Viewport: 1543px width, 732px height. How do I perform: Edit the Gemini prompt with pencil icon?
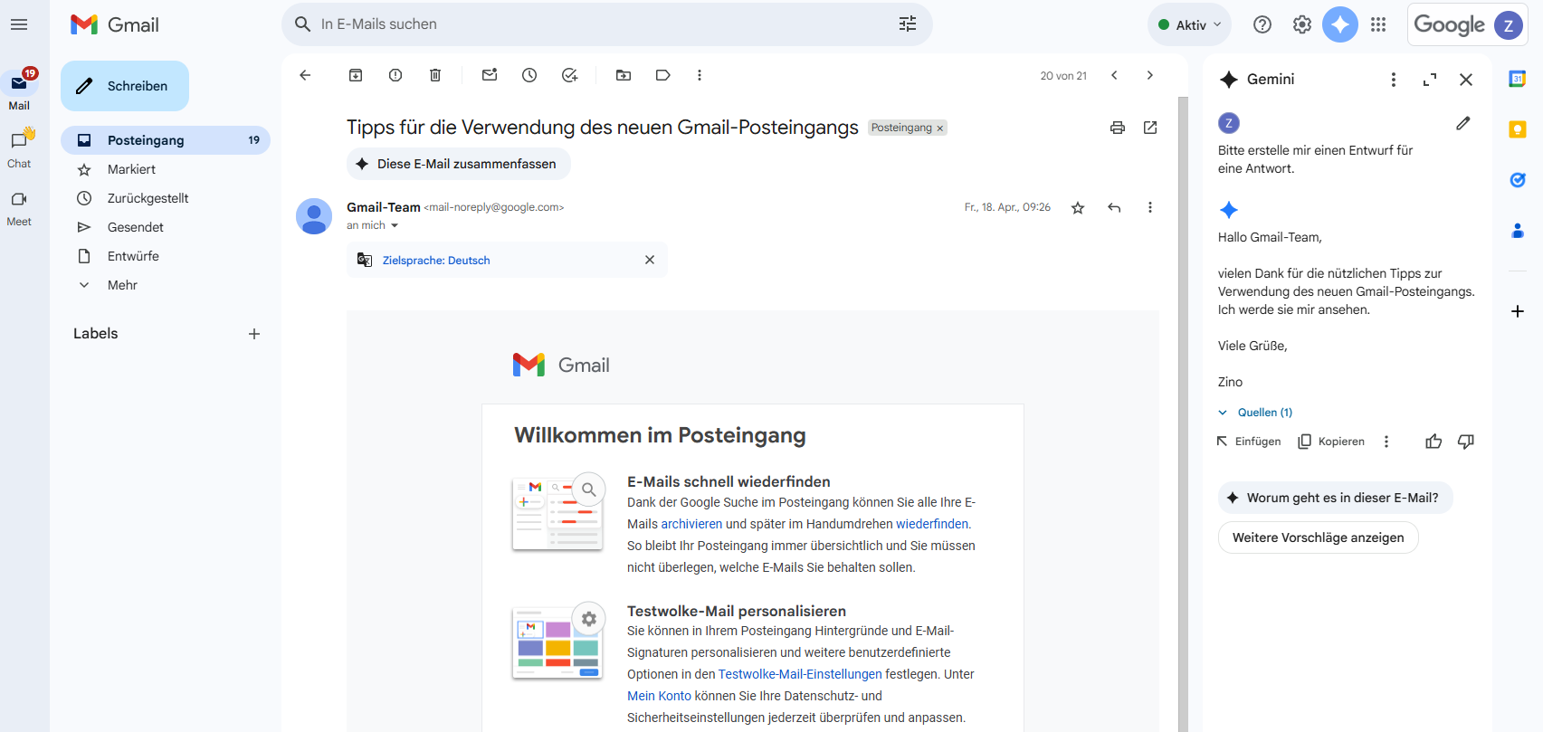1463,123
